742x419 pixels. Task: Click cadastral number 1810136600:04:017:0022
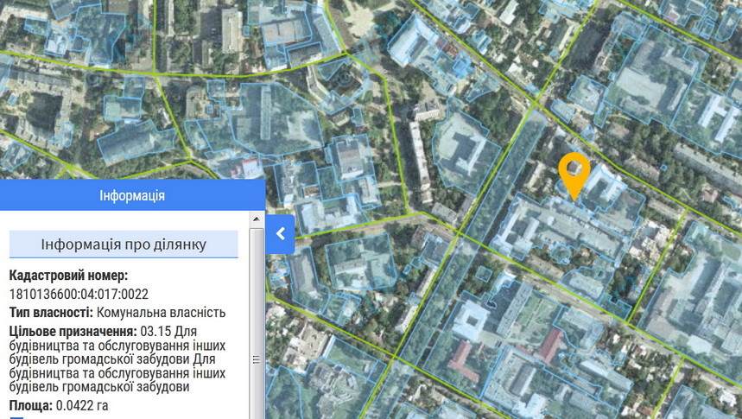[79, 294]
